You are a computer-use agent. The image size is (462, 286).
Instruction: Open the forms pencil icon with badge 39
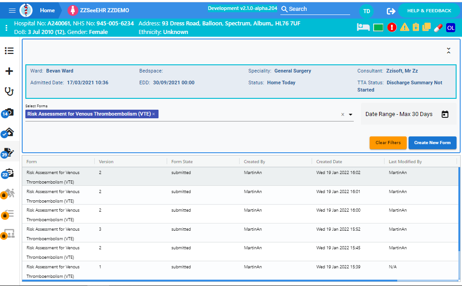pyautogui.click(x=8, y=153)
